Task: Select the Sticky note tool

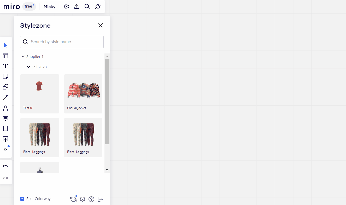Action: pyautogui.click(x=5, y=76)
